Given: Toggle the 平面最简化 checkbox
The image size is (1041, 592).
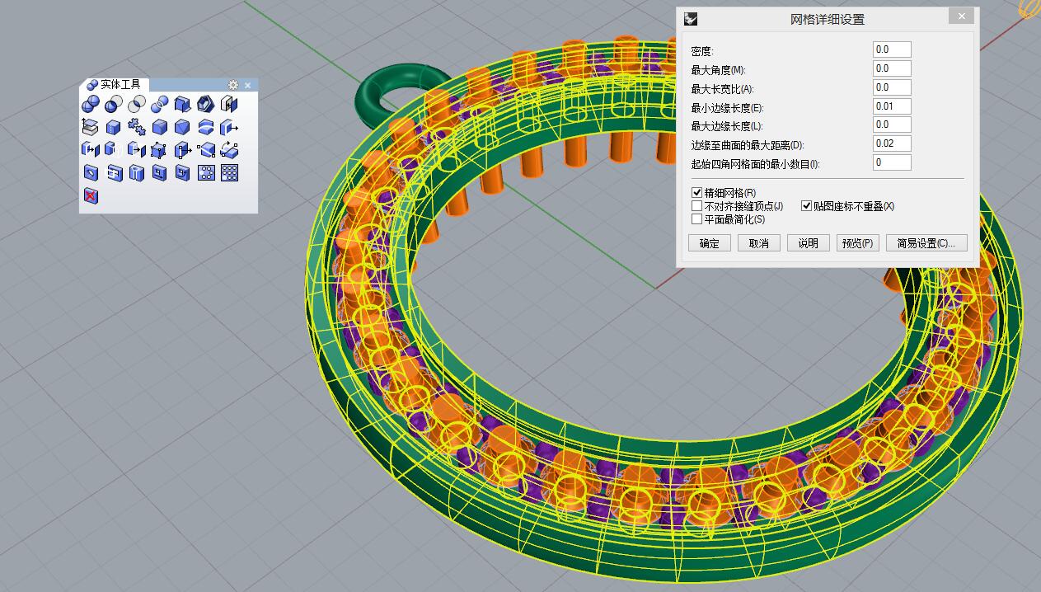Looking at the screenshot, I should pyautogui.click(x=697, y=219).
